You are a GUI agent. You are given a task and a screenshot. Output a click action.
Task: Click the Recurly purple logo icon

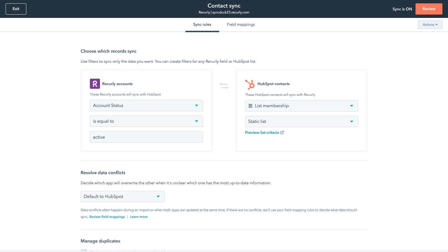point(95,84)
